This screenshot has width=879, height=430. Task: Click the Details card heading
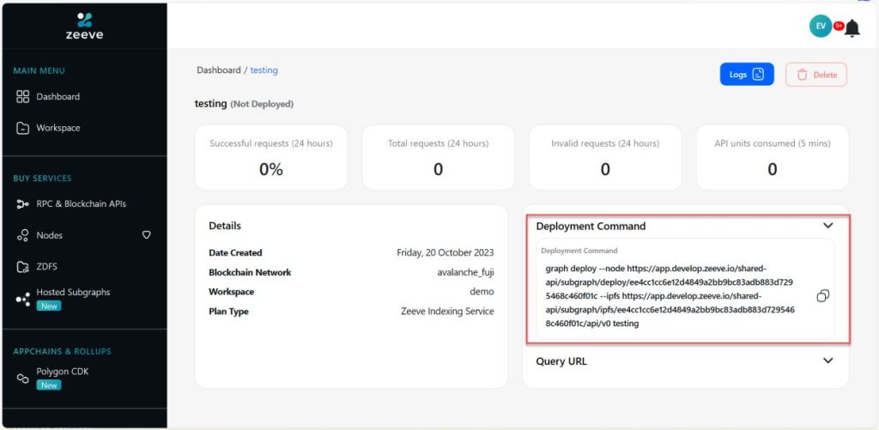[225, 226]
